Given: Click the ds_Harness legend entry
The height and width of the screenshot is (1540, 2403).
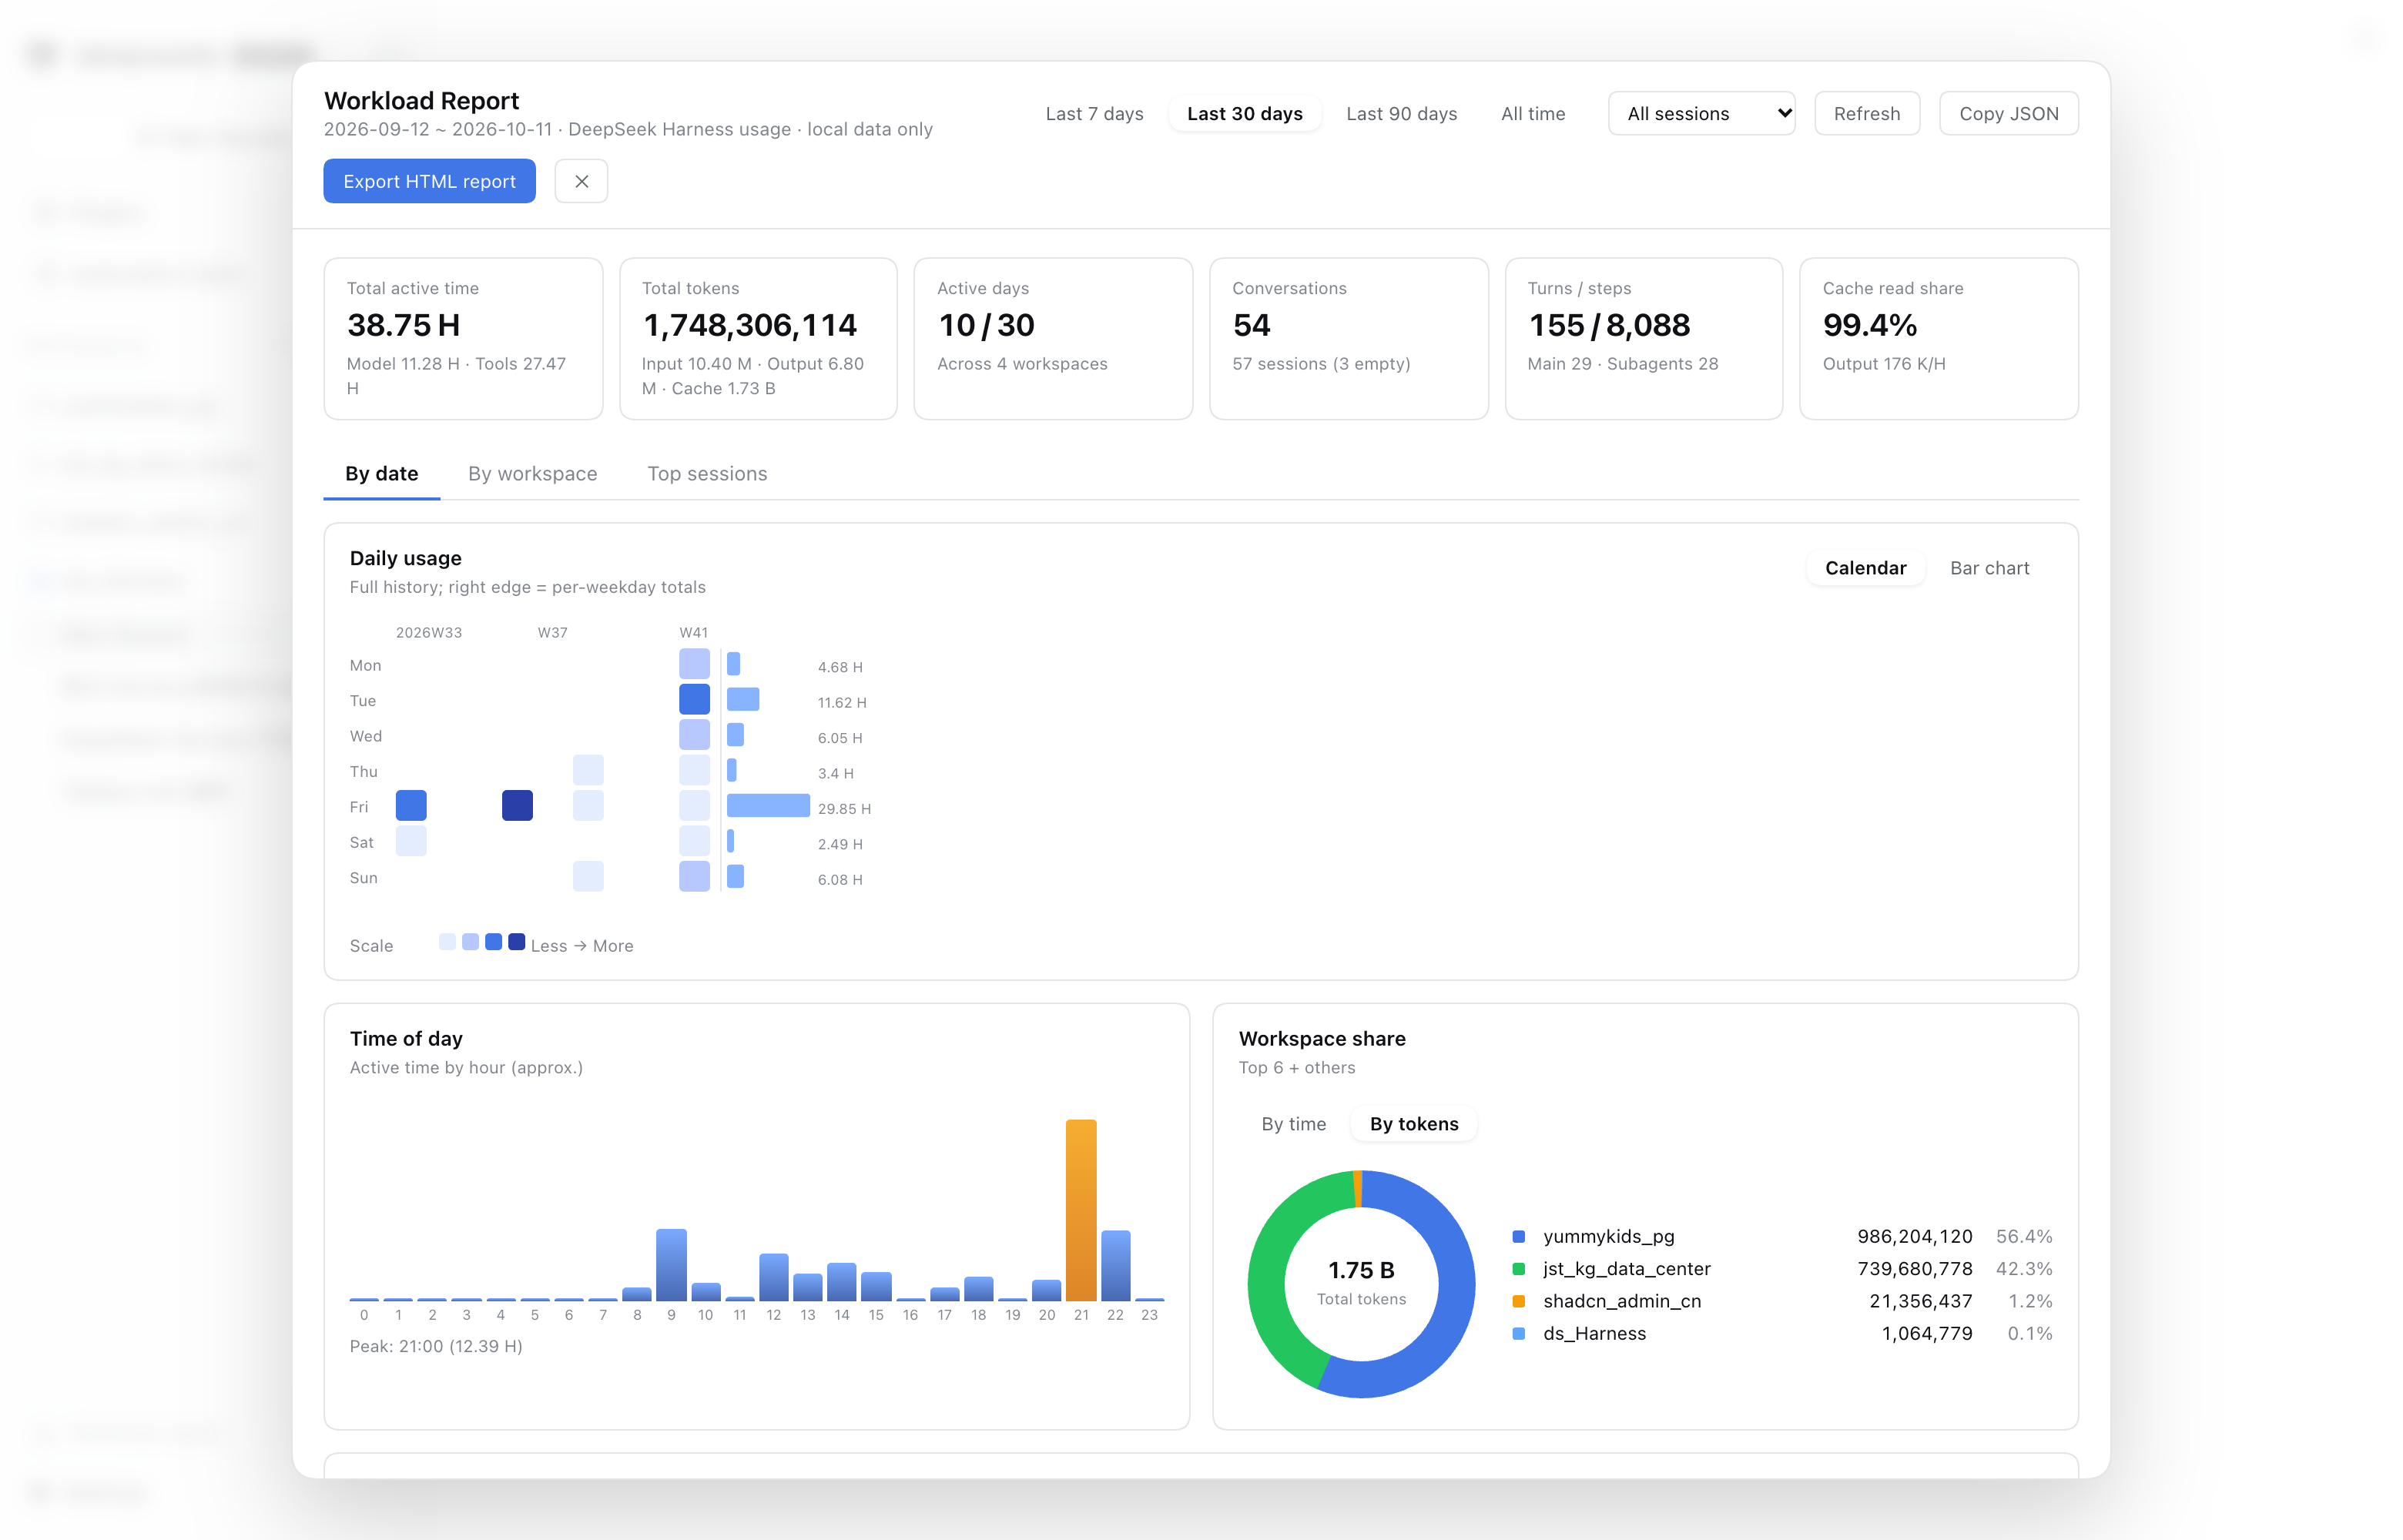Looking at the screenshot, I should (1782, 1333).
